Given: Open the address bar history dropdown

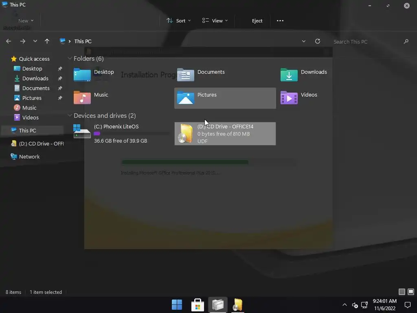Looking at the screenshot, I should [304, 41].
